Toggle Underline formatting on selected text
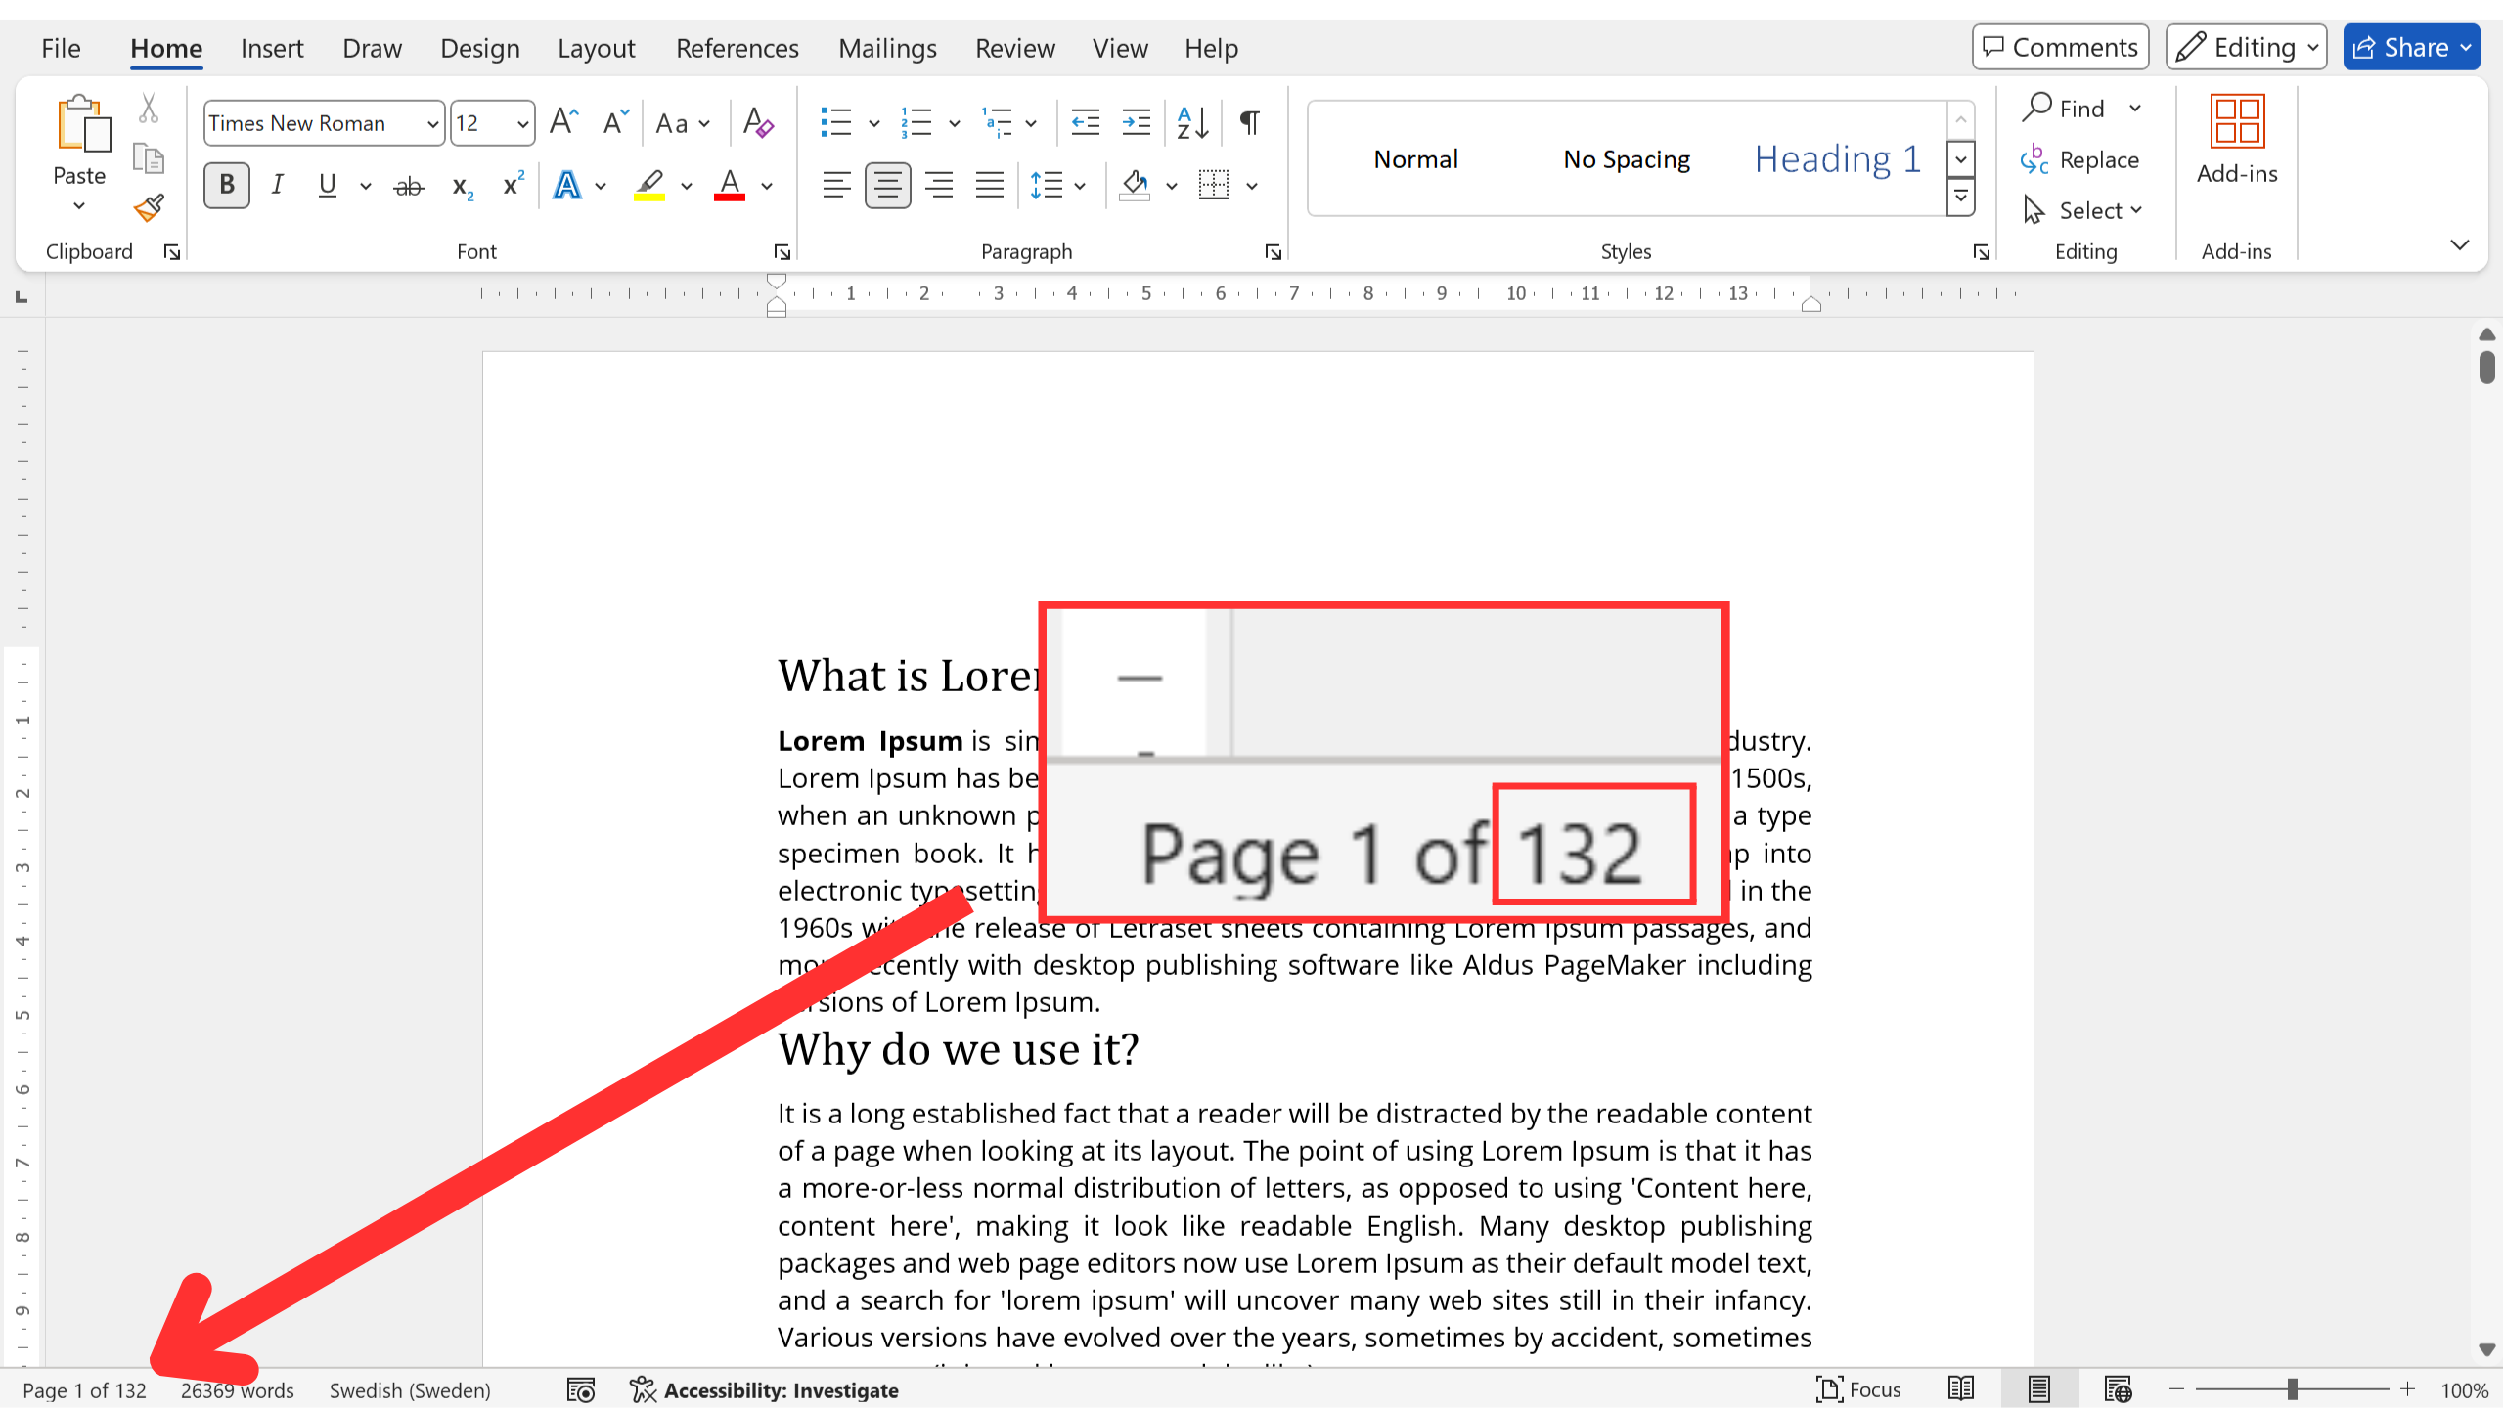The height and width of the screenshot is (1408, 2503). pyautogui.click(x=327, y=186)
